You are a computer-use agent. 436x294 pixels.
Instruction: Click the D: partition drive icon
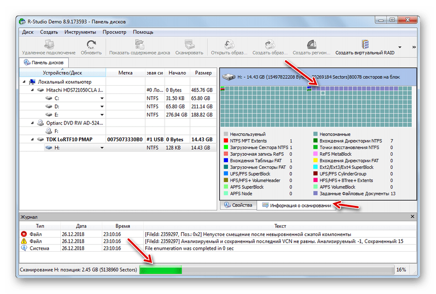(x=49, y=107)
